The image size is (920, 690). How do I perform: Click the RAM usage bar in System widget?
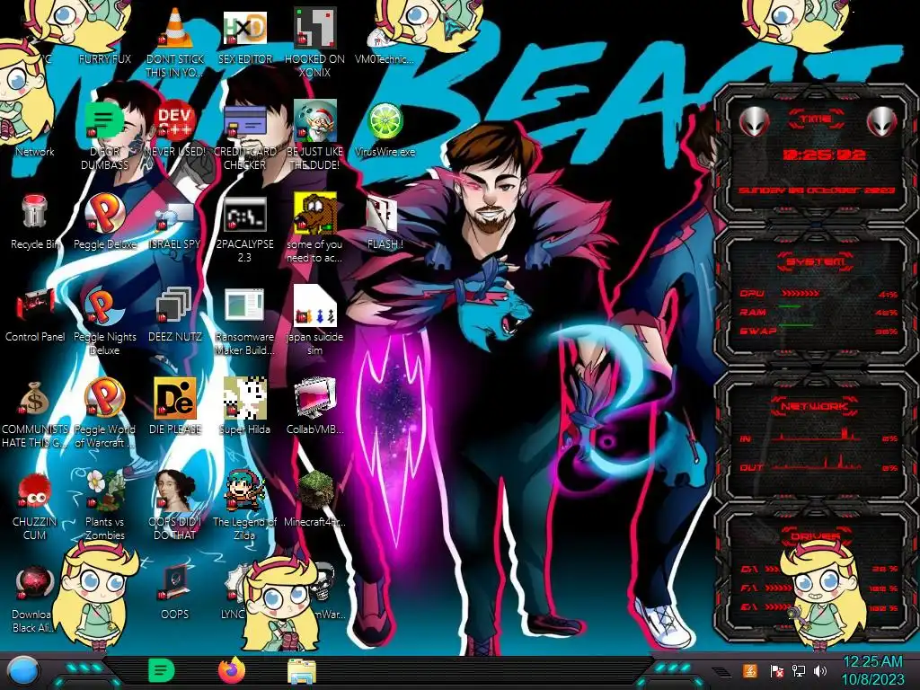pos(791,306)
